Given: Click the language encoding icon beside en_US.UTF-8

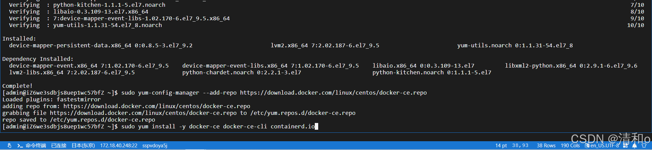Looking at the screenshot, I should [x=587, y=146].
